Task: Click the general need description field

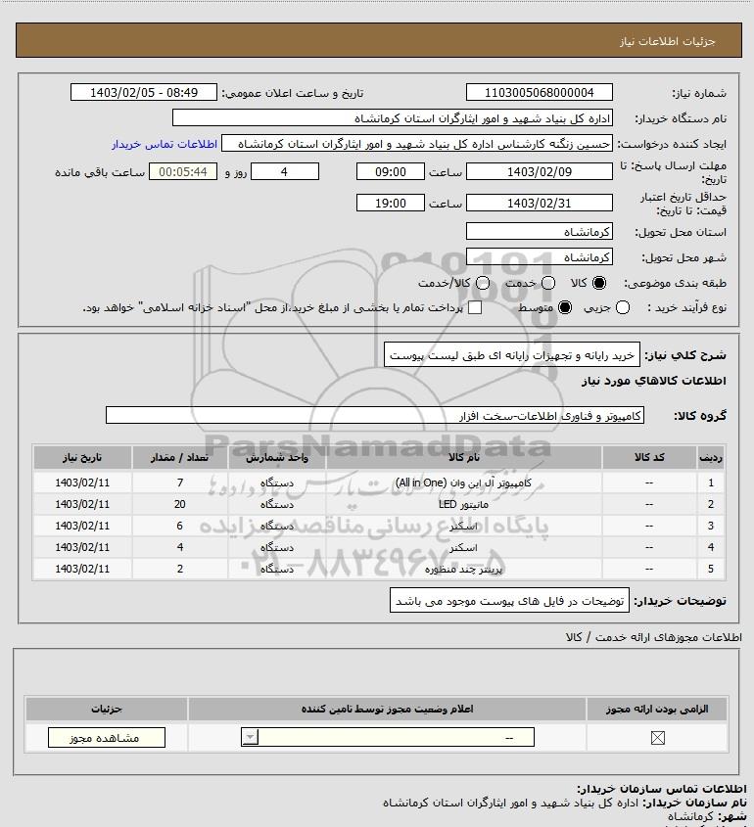Action: pos(512,355)
